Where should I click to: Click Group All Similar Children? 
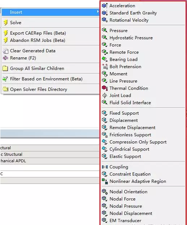37,68
